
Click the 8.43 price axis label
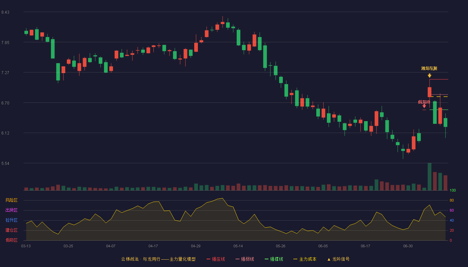[x=5, y=12]
